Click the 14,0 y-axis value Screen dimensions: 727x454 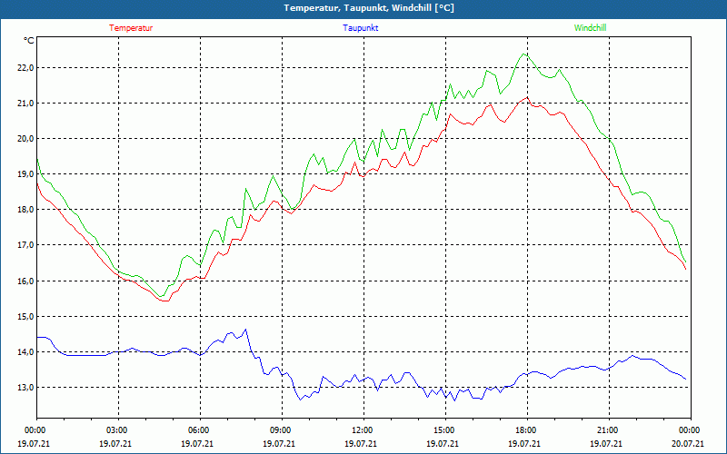pos(26,352)
